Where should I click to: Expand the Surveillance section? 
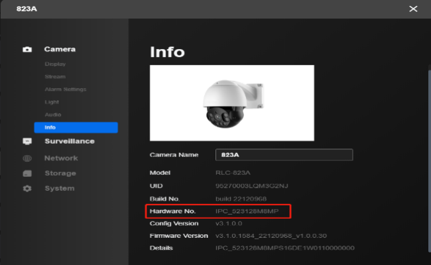point(69,141)
